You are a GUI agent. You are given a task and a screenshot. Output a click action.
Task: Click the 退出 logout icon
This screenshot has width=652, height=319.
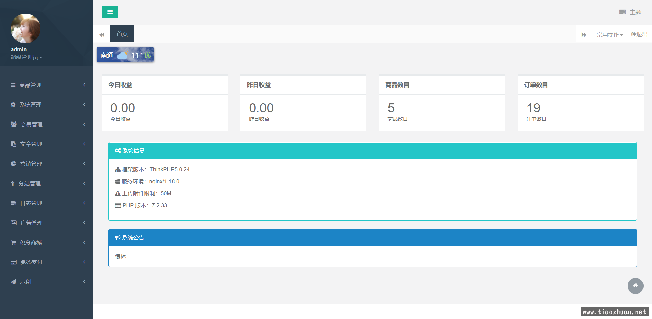pyautogui.click(x=634, y=34)
